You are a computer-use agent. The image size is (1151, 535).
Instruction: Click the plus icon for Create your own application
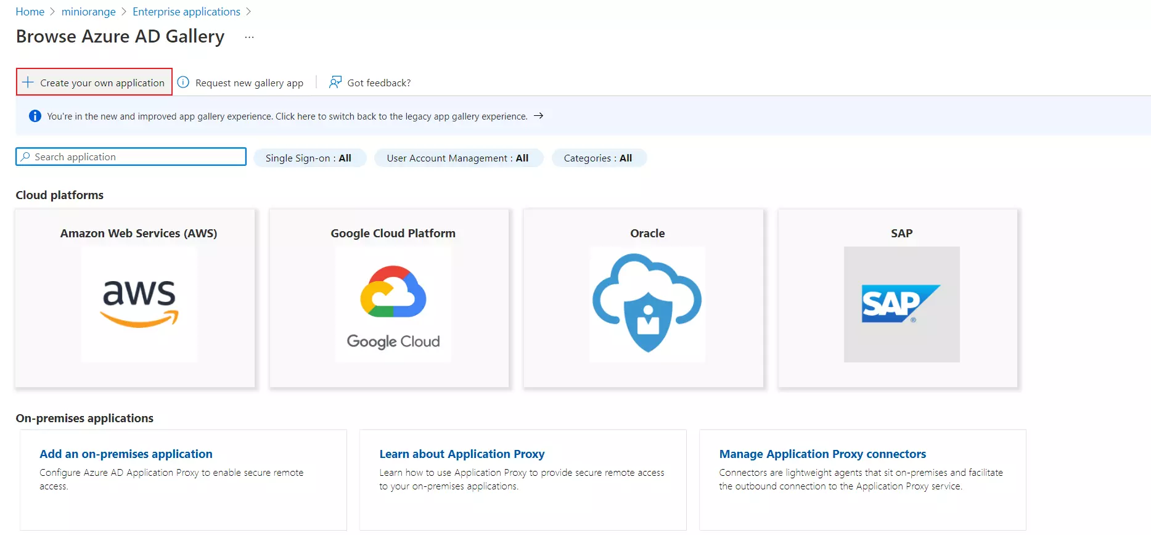[28, 82]
